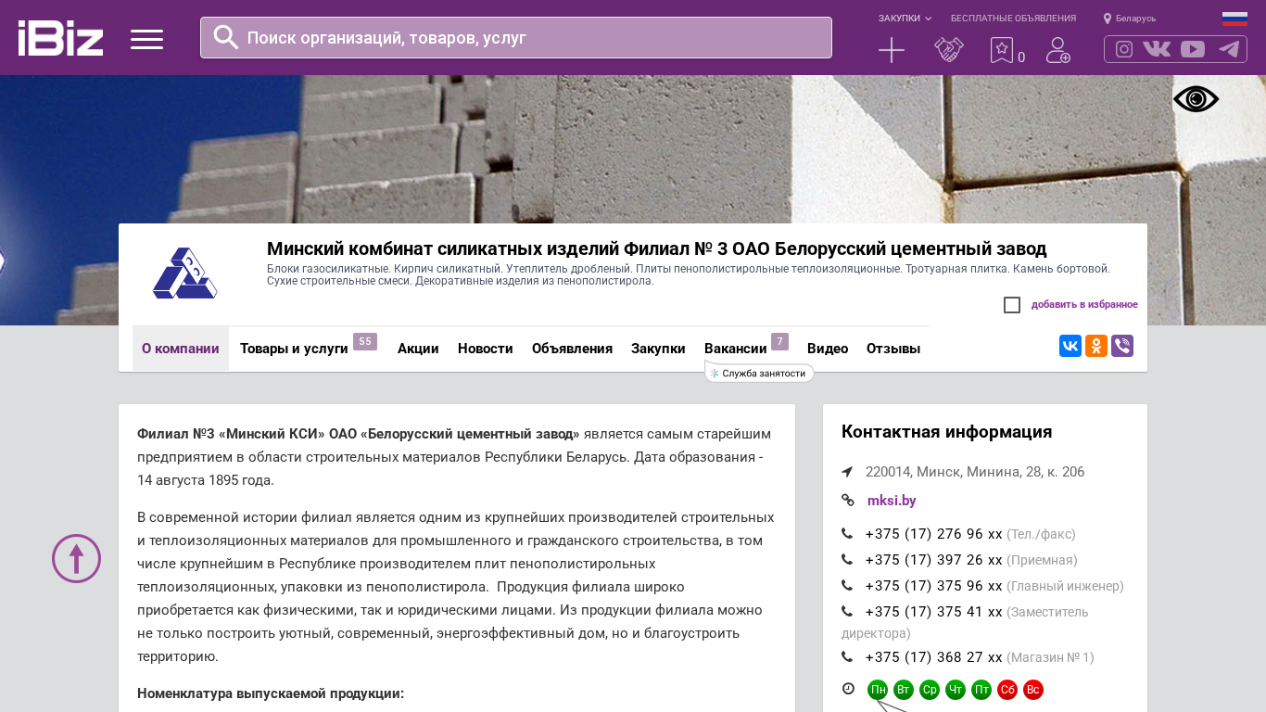Call the Тел./факс number +375 (17) 276 96

(x=934, y=534)
